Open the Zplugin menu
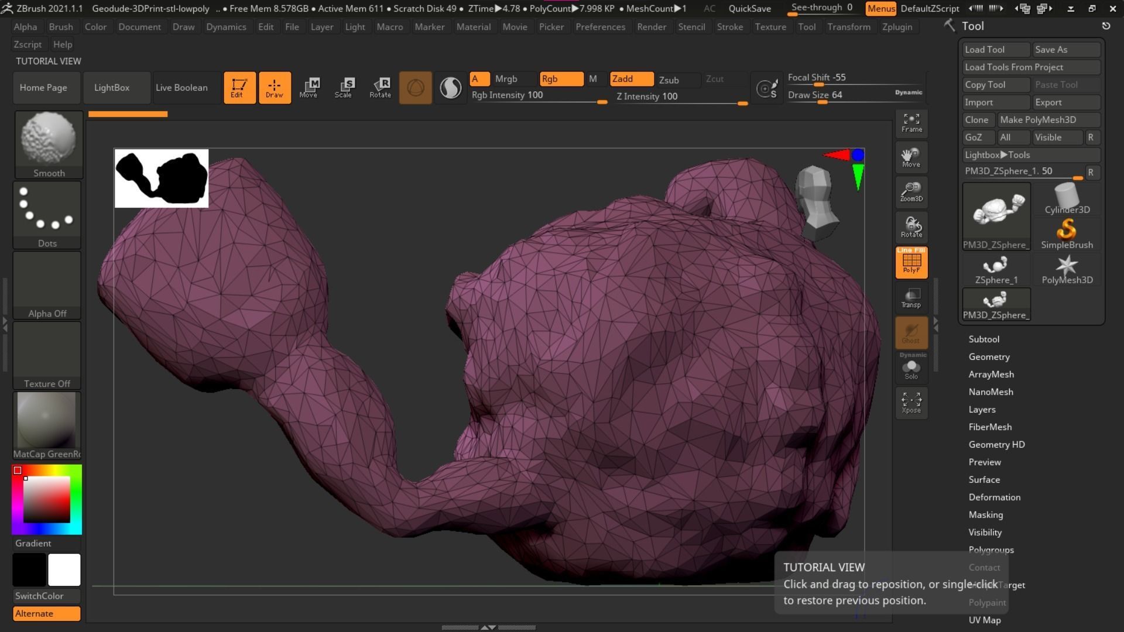The width and height of the screenshot is (1124, 632). coord(897,27)
